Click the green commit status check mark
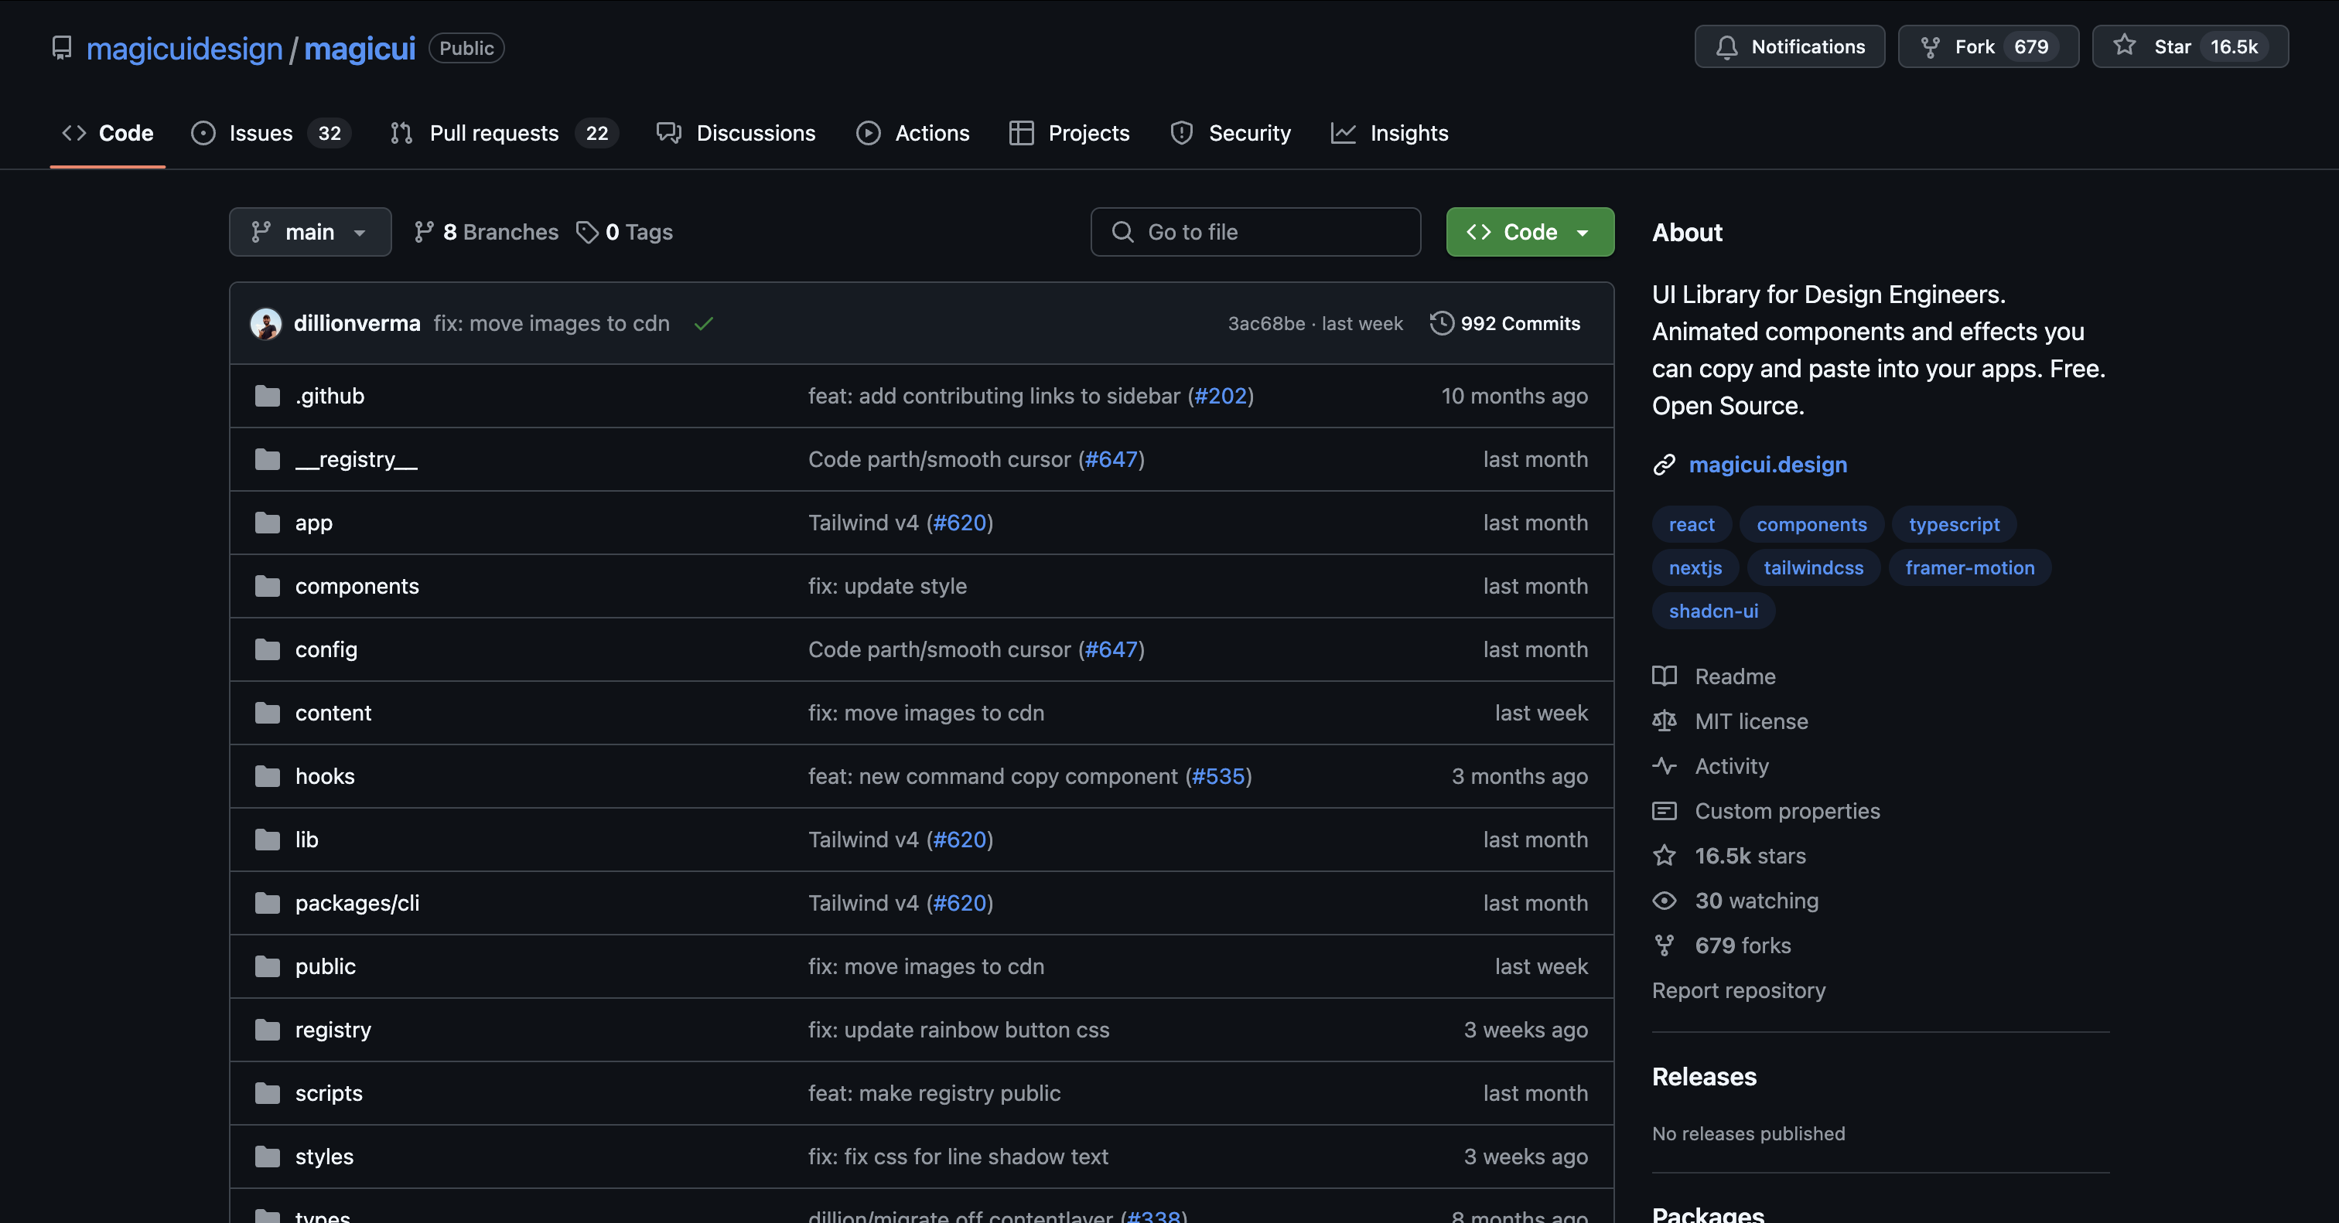The image size is (2339, 1223). [x=704, y=324]
